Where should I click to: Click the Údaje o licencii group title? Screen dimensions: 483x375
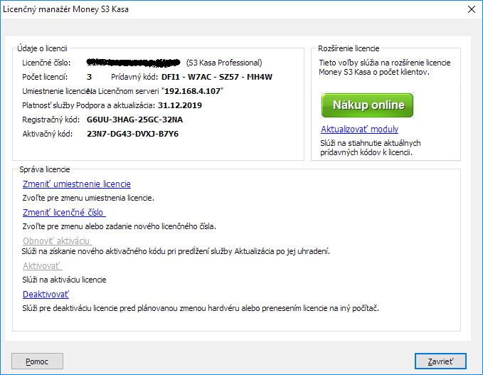point(42,48)
